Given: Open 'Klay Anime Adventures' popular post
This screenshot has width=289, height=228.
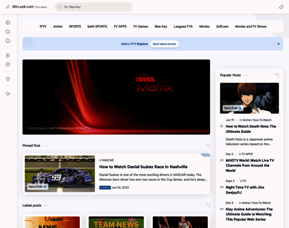Looking at the screenshot, I should (x=249, y=214).
